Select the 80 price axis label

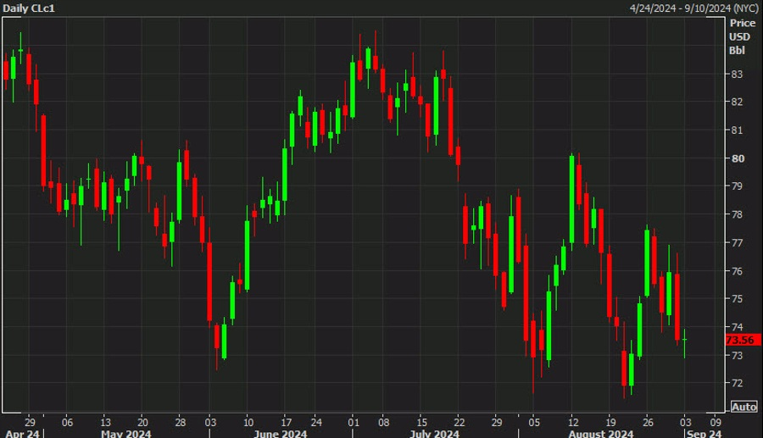[738, 158]
